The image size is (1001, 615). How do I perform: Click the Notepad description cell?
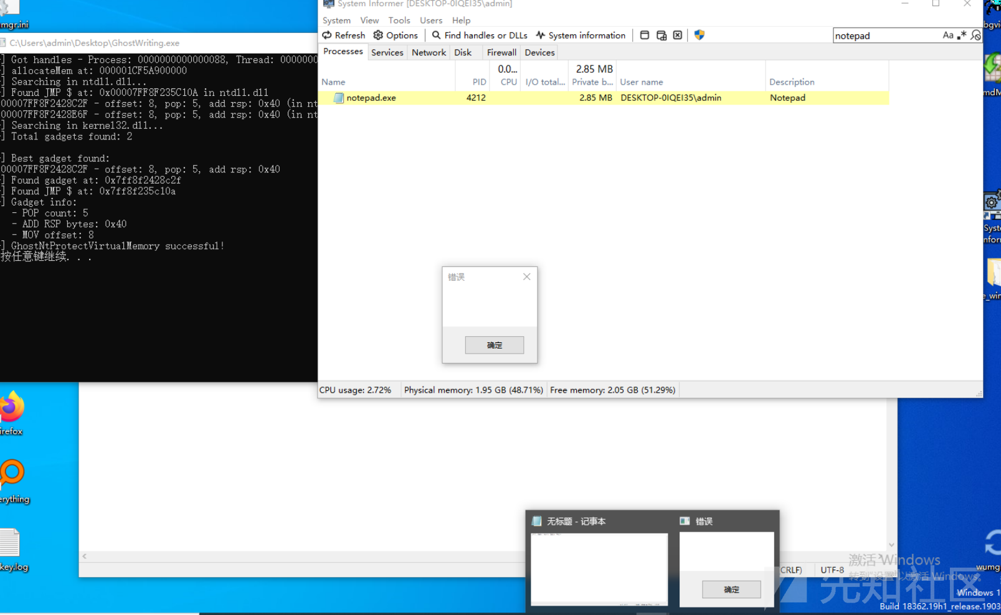[x=787, y=98]
